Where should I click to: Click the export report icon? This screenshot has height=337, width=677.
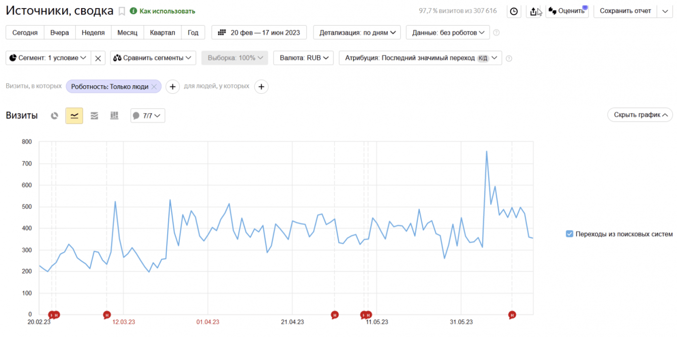[534, 11]
